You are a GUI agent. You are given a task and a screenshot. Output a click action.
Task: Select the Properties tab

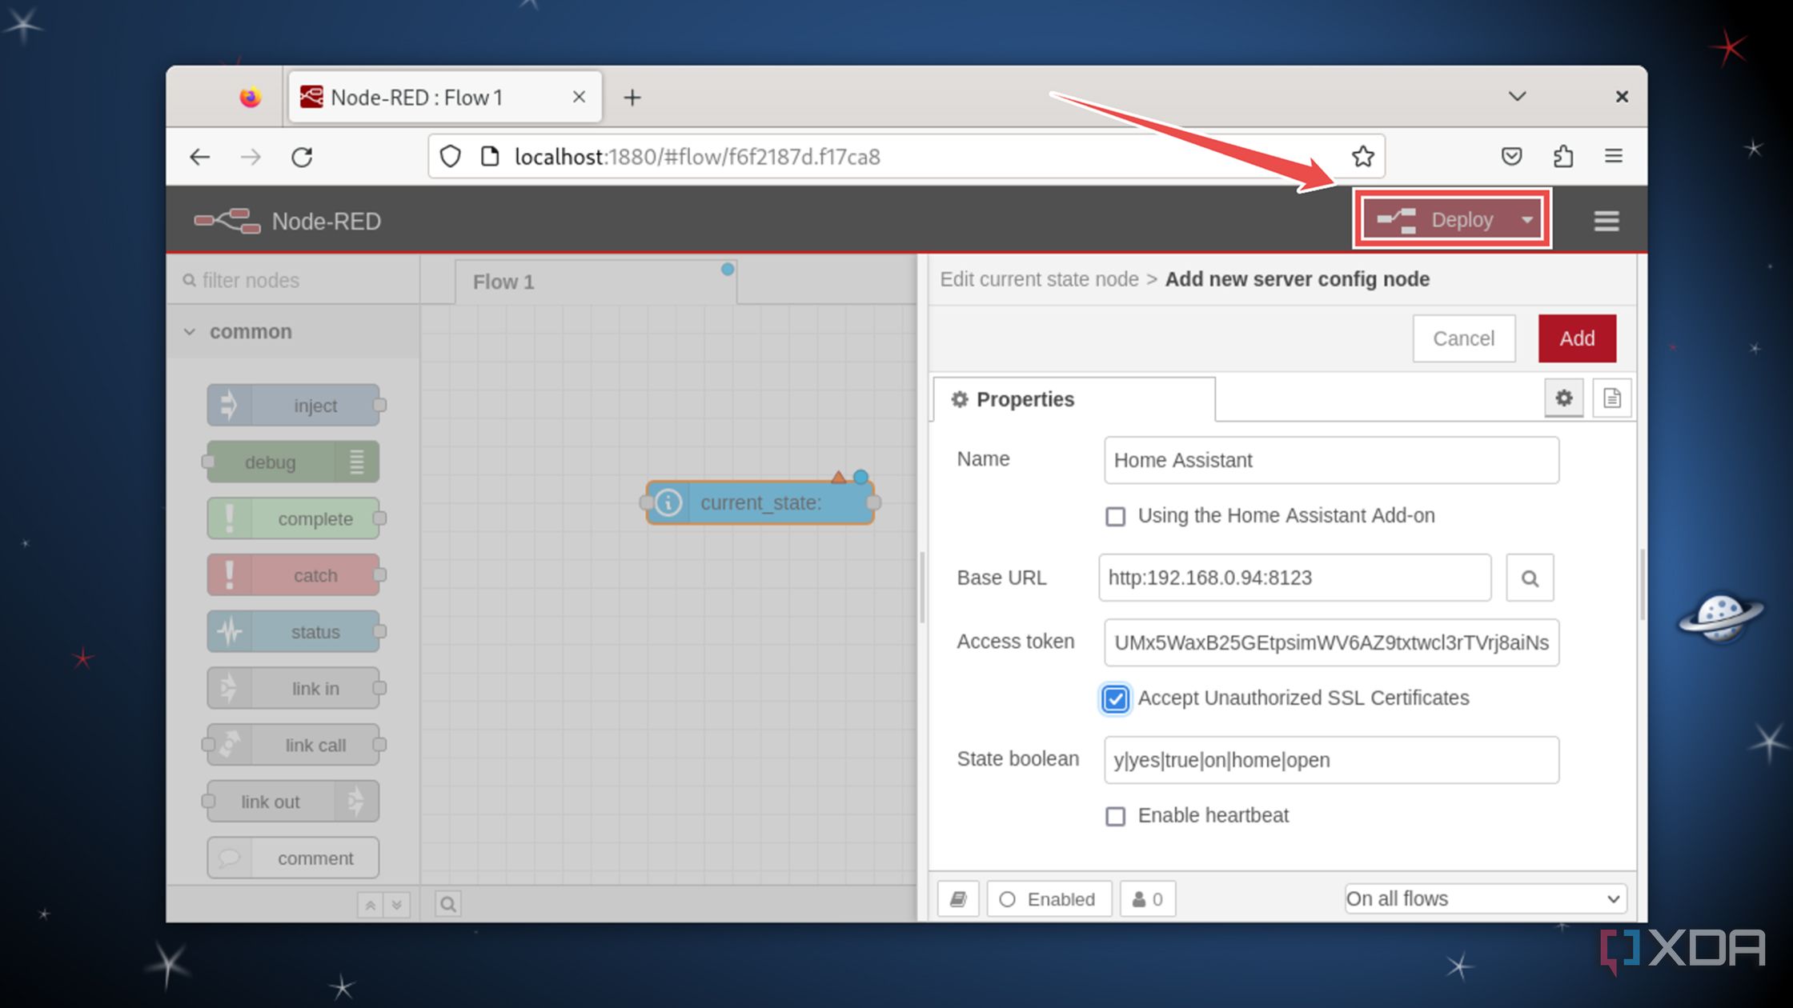(x=1025, y=399)
